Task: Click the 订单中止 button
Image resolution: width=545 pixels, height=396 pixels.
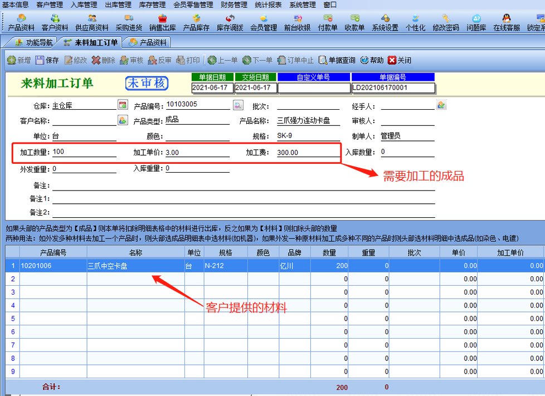Action: click(x=295, y=60)
